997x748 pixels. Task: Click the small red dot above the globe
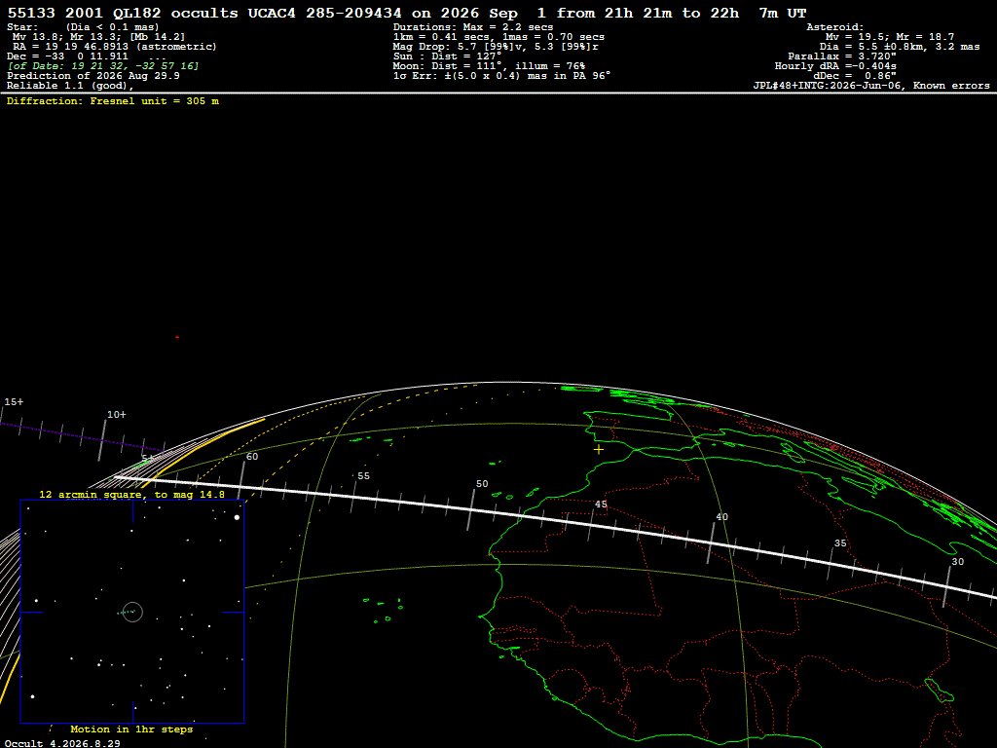point(177,337)
